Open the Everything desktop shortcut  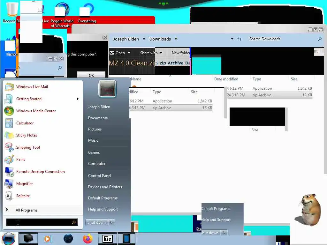[87, 13]
